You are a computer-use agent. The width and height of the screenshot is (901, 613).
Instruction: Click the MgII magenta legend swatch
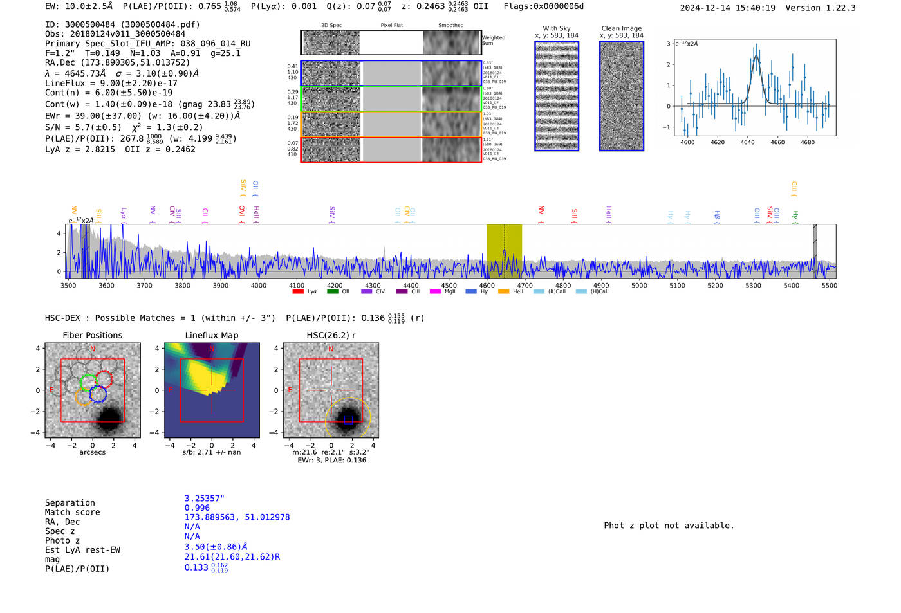[x=435, y=291]
